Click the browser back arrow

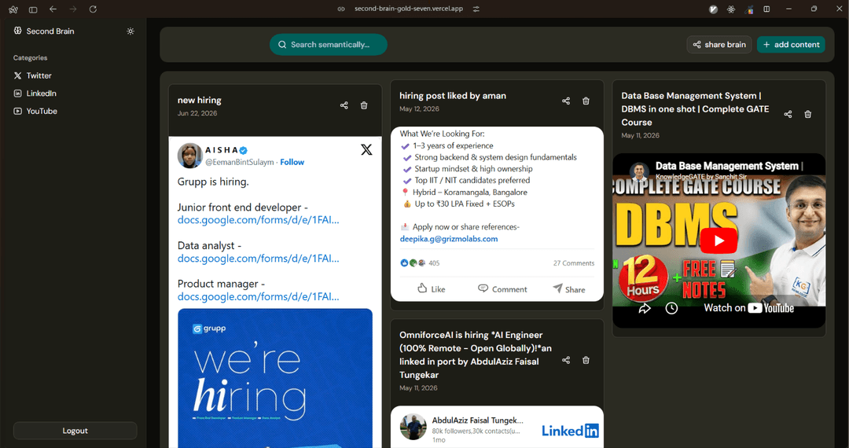pos(53,9)
